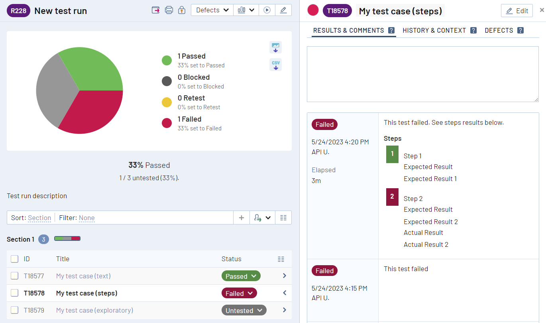This screenshot has width=546, height=323.
Task: Open the Failed status dropdown for T18578
Action: coord(239,293)
